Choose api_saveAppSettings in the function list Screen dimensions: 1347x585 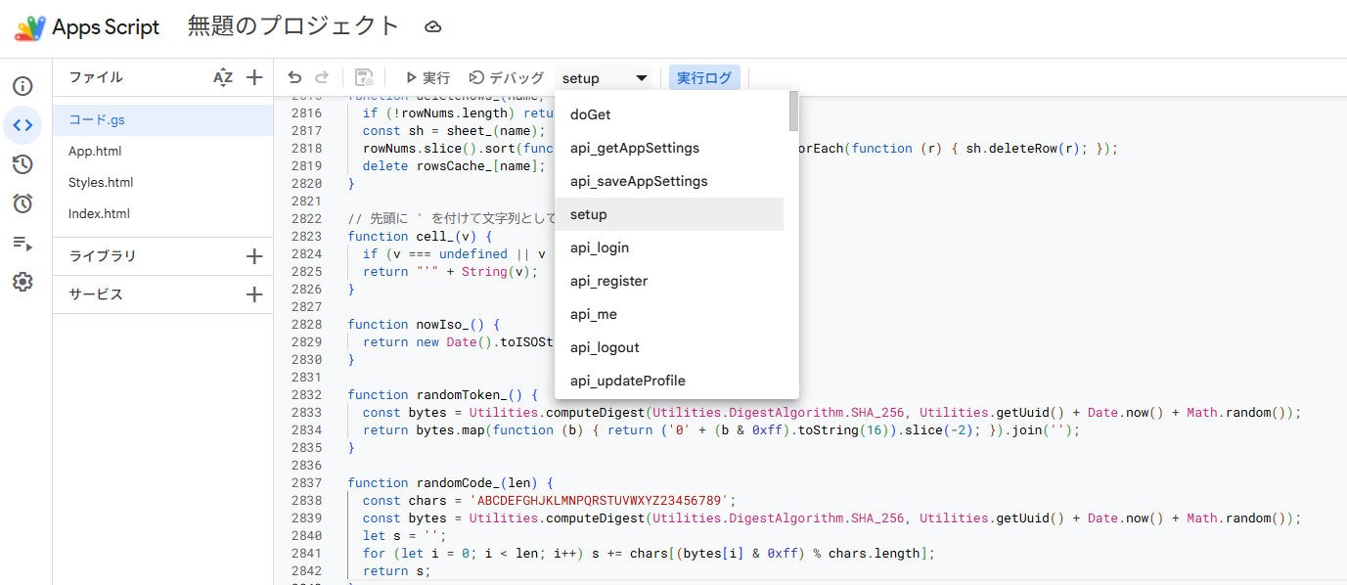[x=669, y=181]
